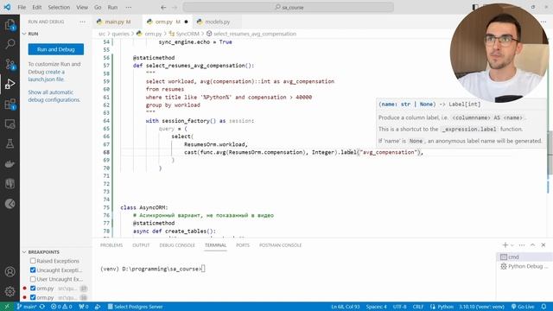Open the POSTMAN CONSOLE panel tab
The height and width of the screenshot is (311, 553).
click(x=280, y=245)
